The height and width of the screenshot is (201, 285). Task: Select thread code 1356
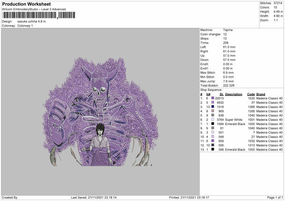(251, 111)
